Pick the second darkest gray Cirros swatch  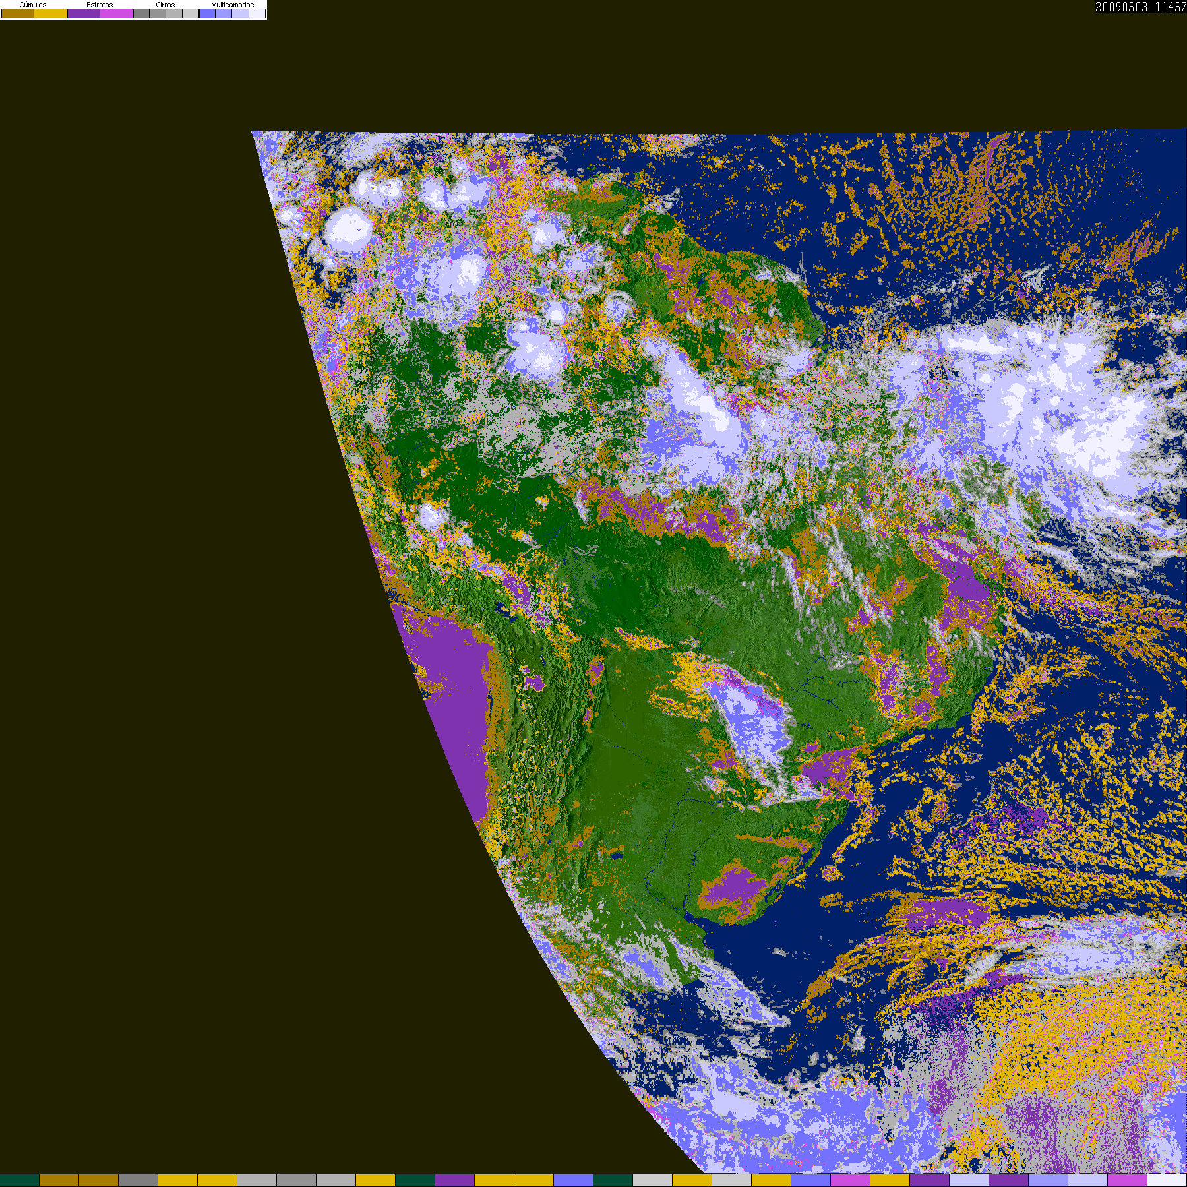pos(158,13)
